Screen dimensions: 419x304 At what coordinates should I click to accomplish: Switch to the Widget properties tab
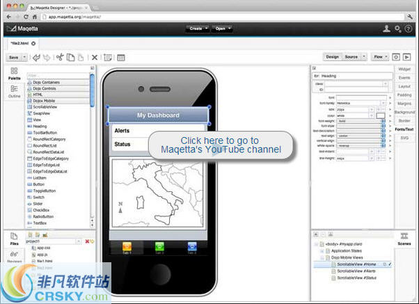(x=404, y=69)
